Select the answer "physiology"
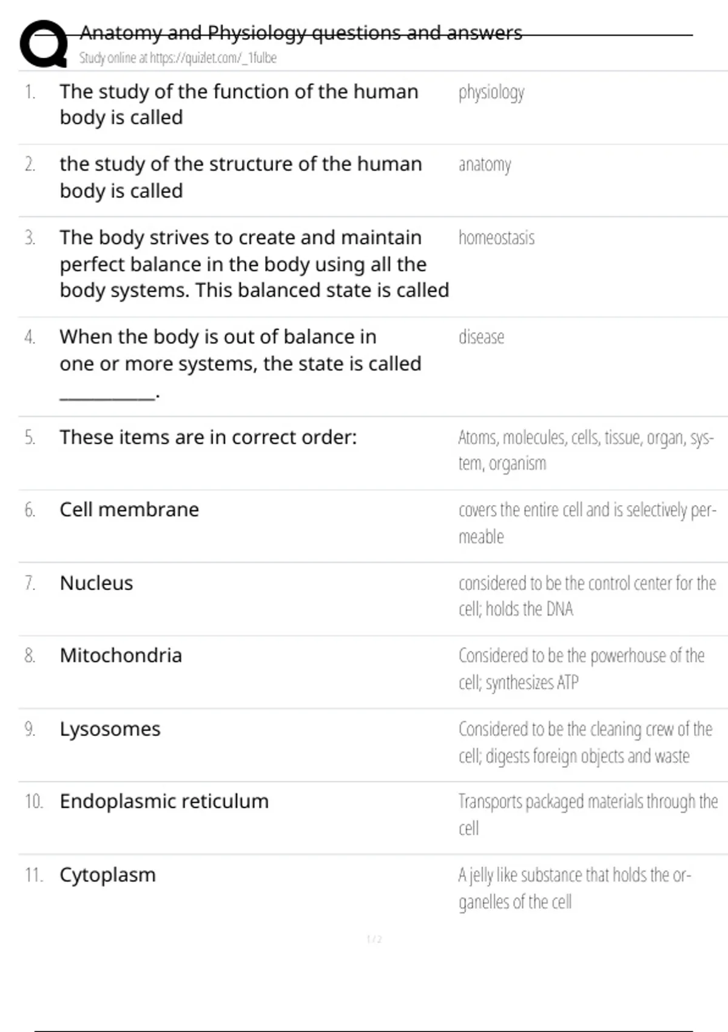This screenshot has height=1032, width=728. click(491, 92)
